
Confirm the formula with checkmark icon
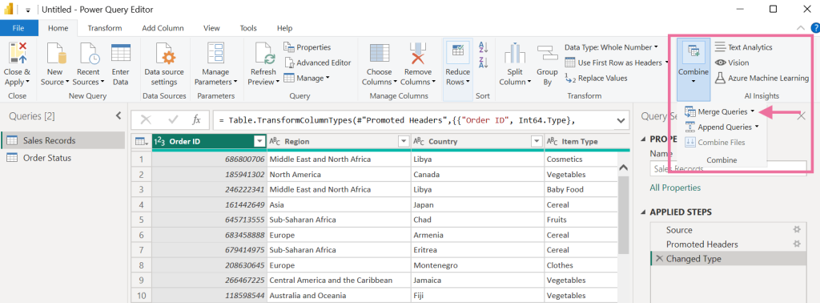click(x=173, y=120)
